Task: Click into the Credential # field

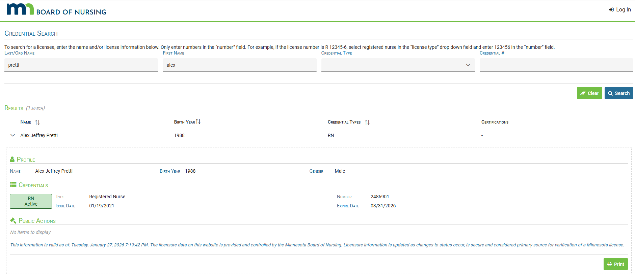Action: click(x=556, y=65)
